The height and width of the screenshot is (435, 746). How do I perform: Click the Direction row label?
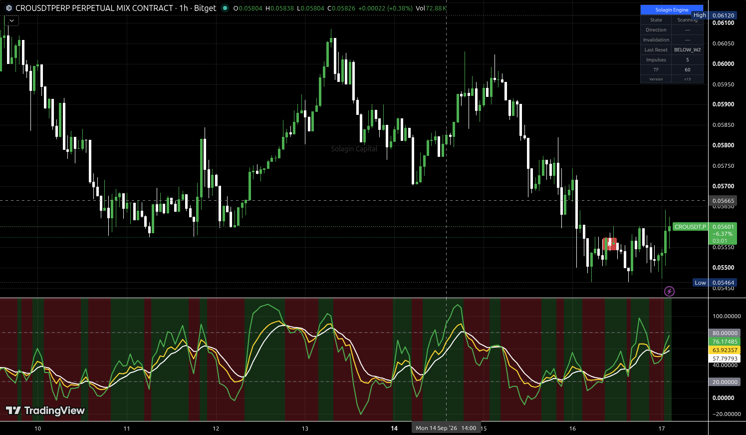pyautogui.click(x=656, y=29)
